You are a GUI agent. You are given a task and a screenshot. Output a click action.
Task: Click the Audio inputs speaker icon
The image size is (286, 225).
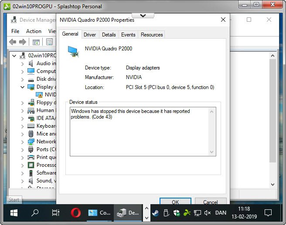coord(31,63)
